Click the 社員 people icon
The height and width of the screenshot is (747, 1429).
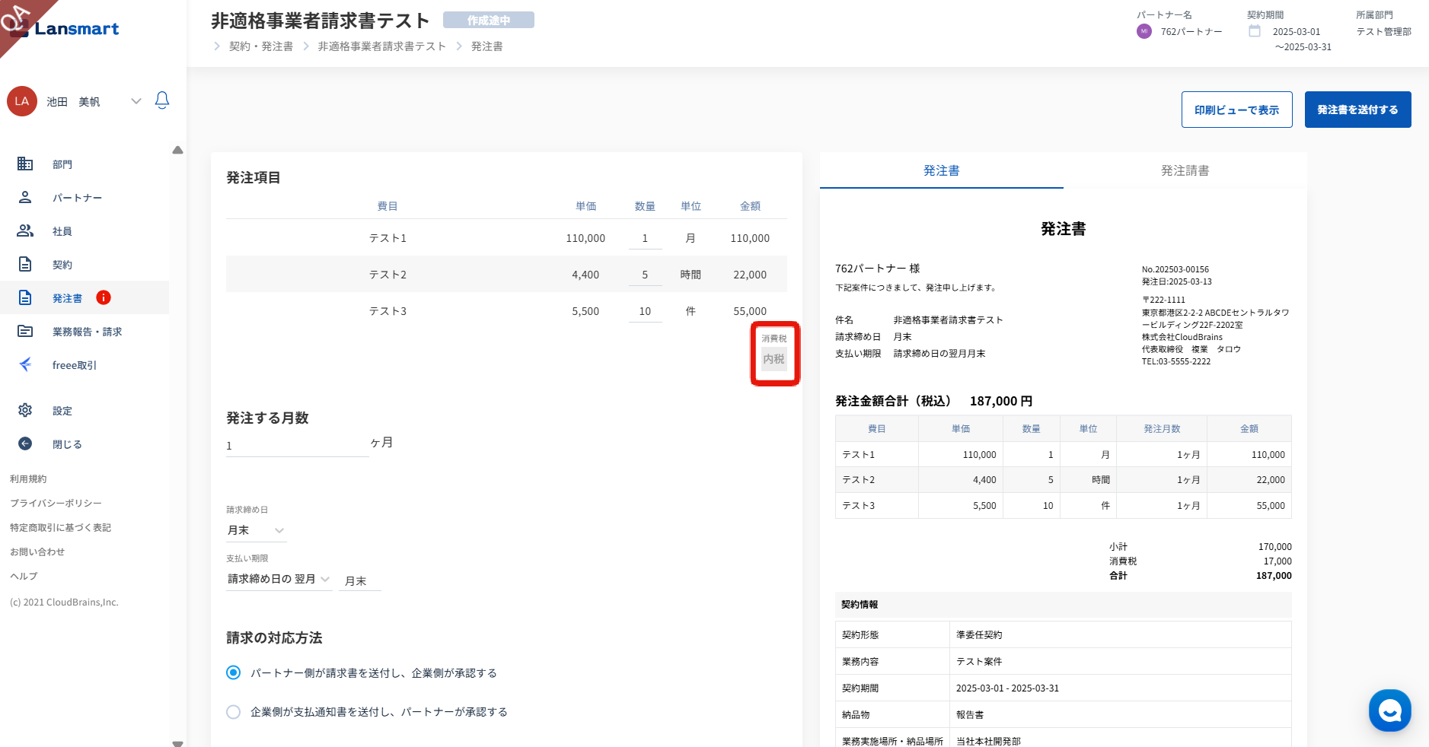pos(25,230)
